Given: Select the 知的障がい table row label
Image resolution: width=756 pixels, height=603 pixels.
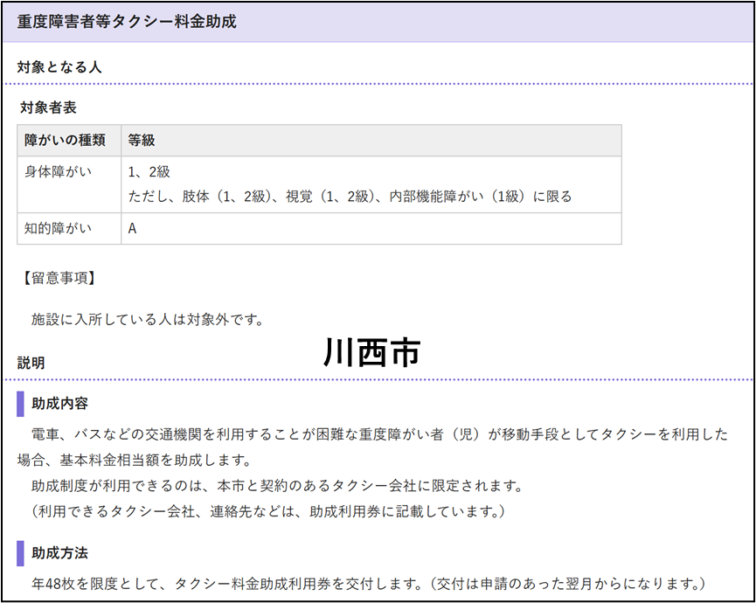Looking at the screenshot, I should (58, 229).
